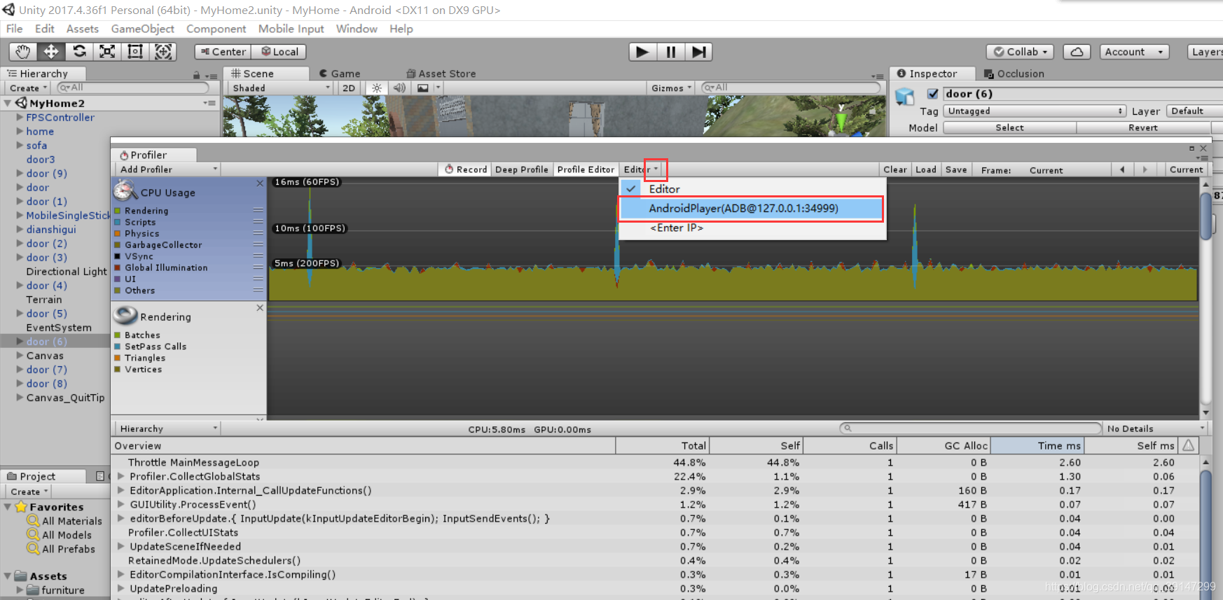
Task: Toggle Batches series in Rendering module
Action: [x=118, y=335]
